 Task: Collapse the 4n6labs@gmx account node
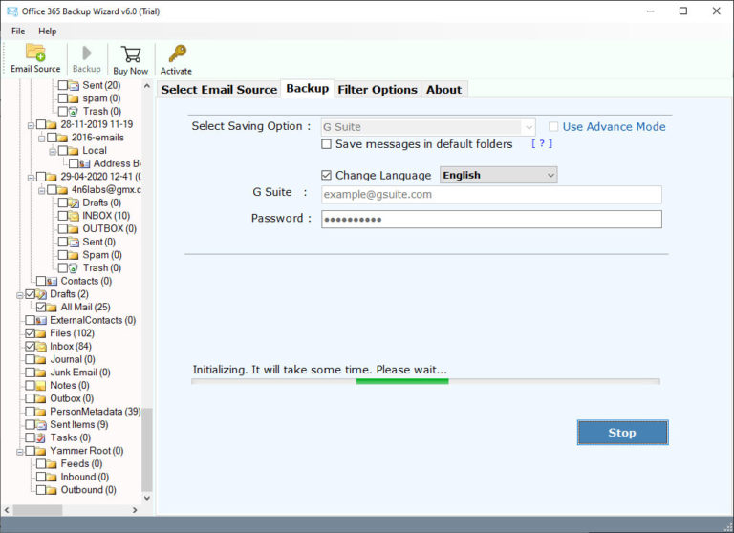[41, 191]
